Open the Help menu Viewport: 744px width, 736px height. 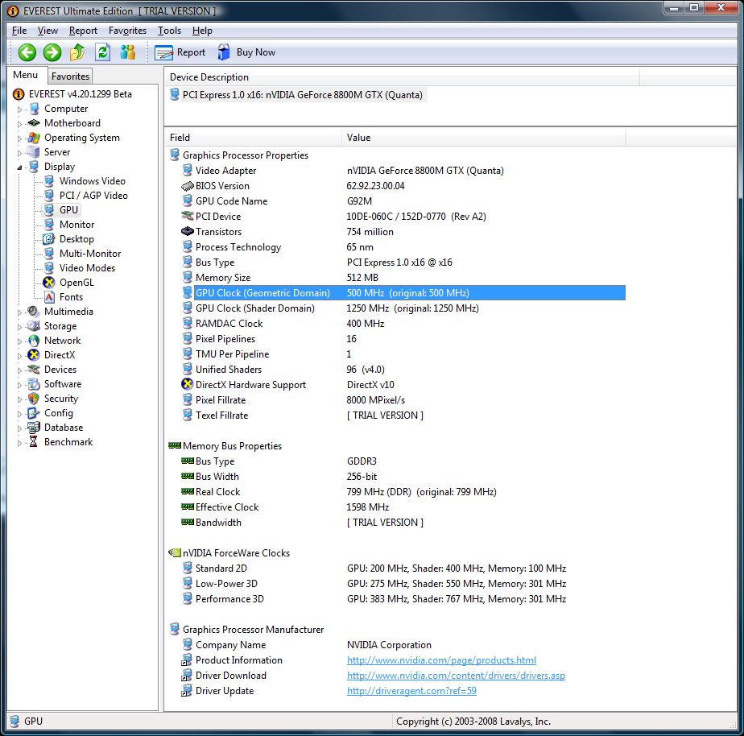(x=202, y=31)
